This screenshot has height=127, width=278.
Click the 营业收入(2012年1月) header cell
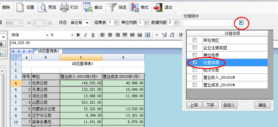pos(81,76)
